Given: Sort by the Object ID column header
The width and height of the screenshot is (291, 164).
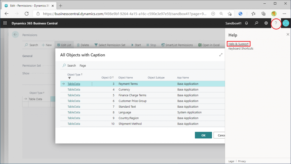Looking at the screenshot, I should click(x=107, y=77).
